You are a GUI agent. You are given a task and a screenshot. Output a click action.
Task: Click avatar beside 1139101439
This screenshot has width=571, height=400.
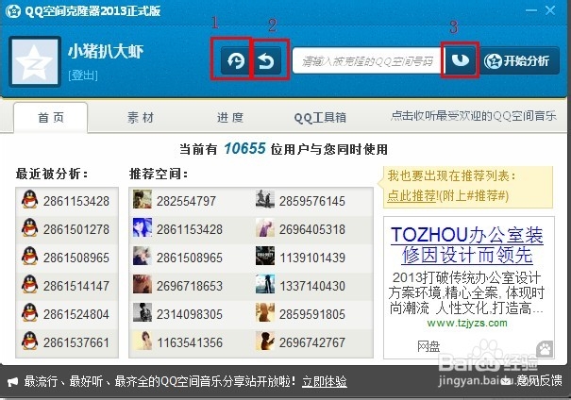point(265,256)
